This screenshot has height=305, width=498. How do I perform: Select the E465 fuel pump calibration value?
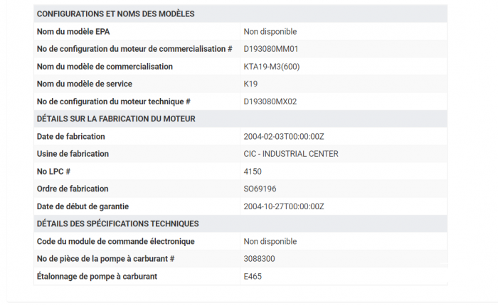pyautogui.click(x=253, y=277)
